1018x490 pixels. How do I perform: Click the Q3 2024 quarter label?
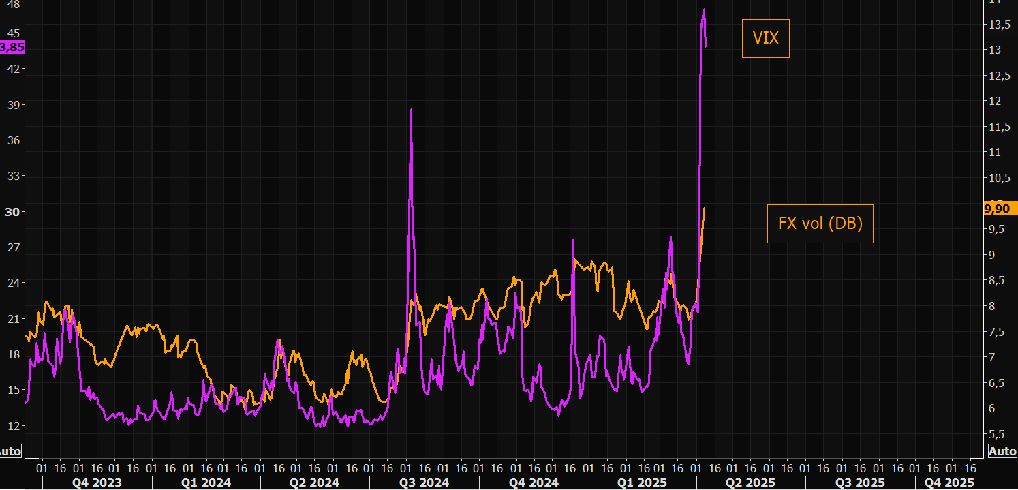click(x=424, y=483)
